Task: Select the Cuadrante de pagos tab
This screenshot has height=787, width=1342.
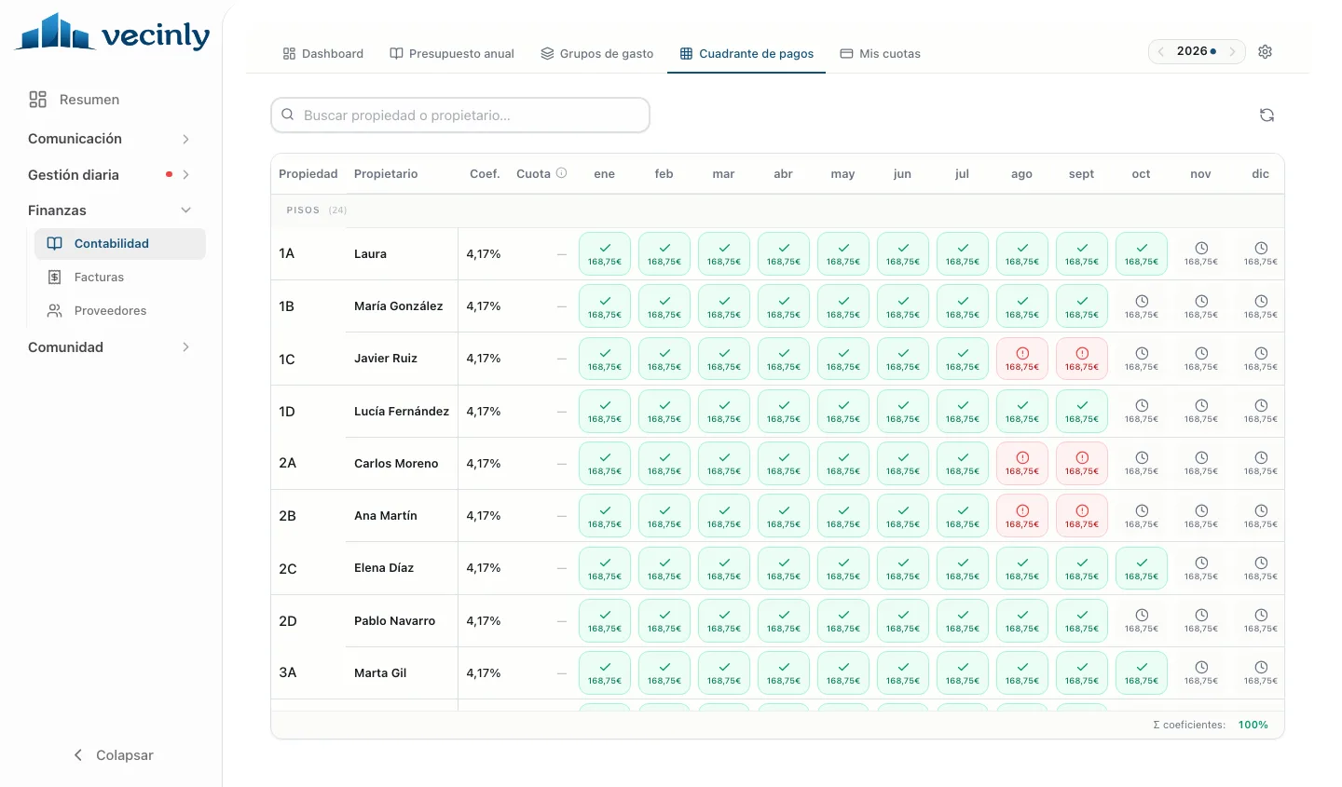Action: [747, 54]
